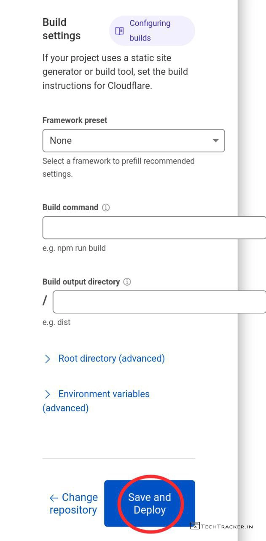
Task: Focus the Build command text field
Action: pyautogui.click(x=154, y=228)
